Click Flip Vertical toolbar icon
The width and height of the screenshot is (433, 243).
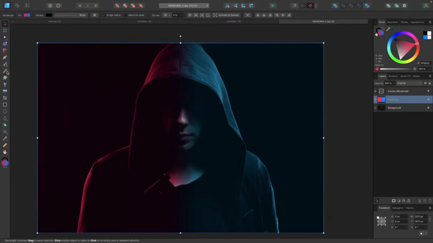click(235, 5)
